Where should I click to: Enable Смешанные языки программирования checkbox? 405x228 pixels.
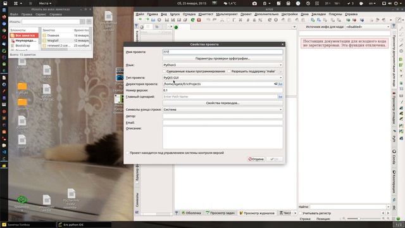point(165,72)
